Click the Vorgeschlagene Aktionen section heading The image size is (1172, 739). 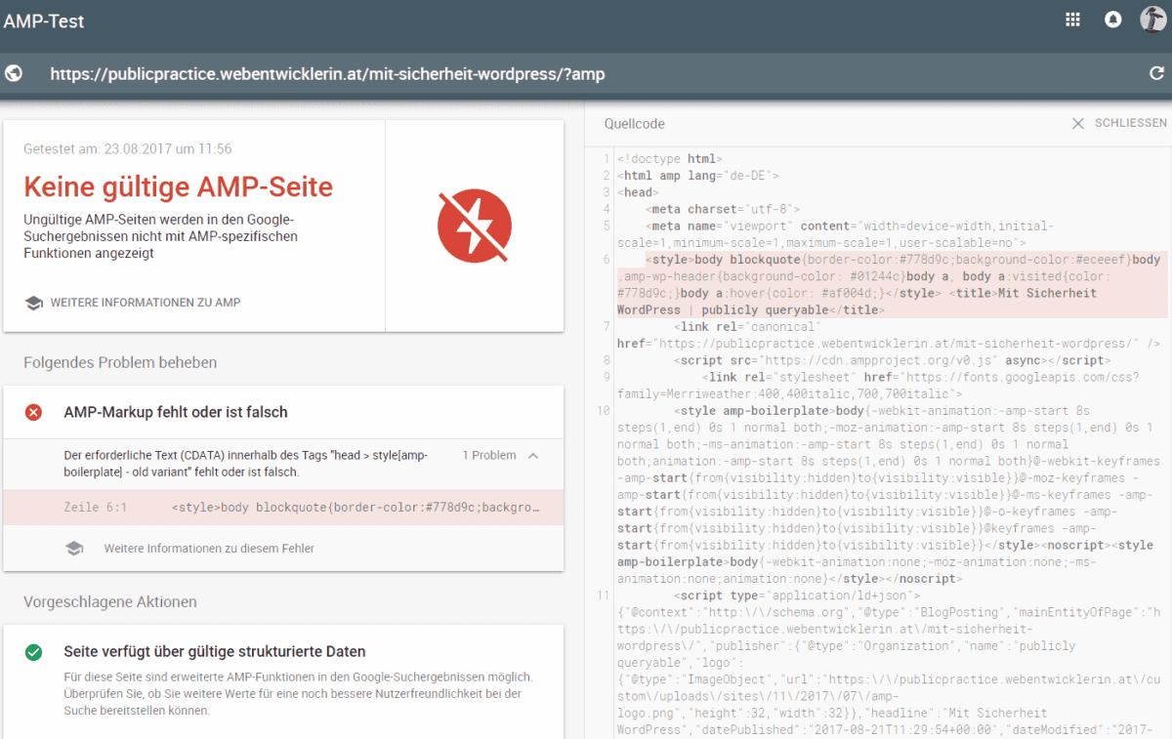point(110,601)
